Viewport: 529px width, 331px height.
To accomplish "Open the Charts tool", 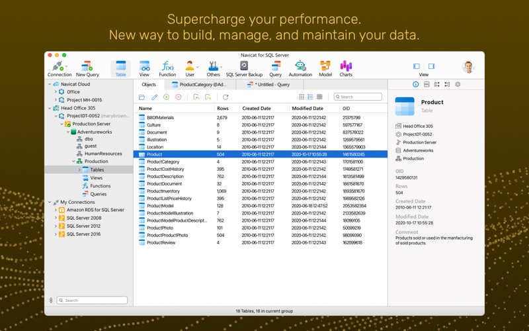I will click(x=346, y=69).
